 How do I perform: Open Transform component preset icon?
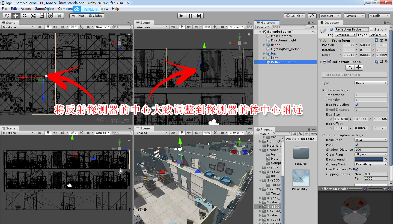click(x=381, y=40)
